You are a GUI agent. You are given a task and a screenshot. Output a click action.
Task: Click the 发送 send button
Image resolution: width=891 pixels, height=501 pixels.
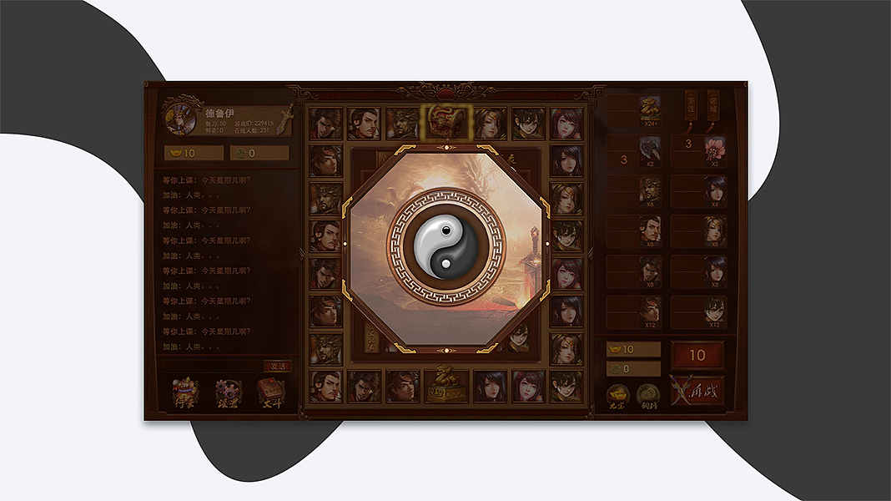tap(278, 366)
